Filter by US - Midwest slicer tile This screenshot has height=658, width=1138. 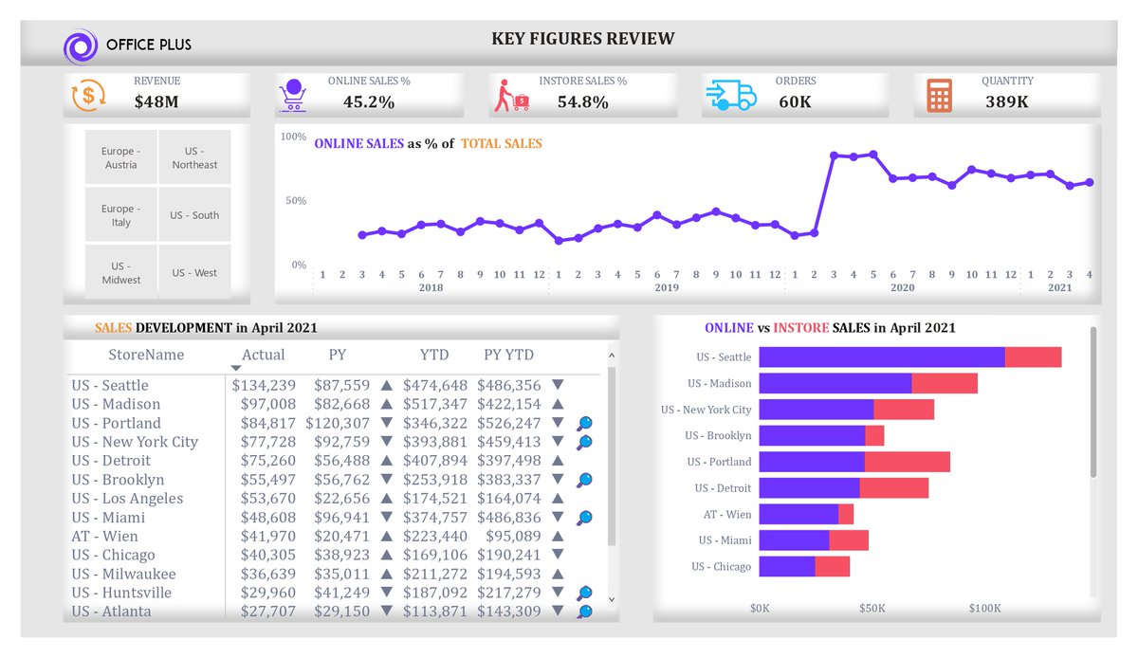coord(120,272)
